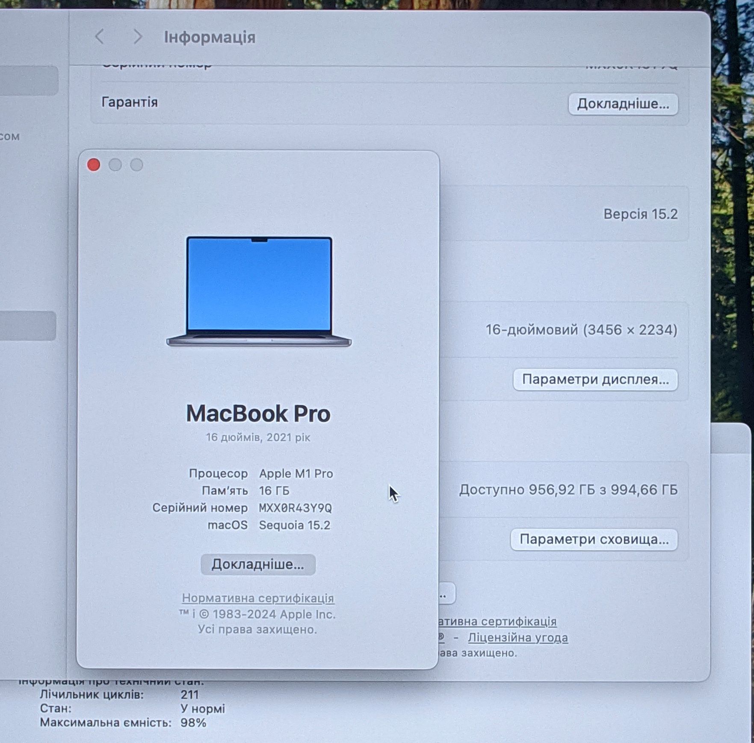754x743 pixels.
Task: Click the MacBook Pro laptop image
Action: [259, 291]
